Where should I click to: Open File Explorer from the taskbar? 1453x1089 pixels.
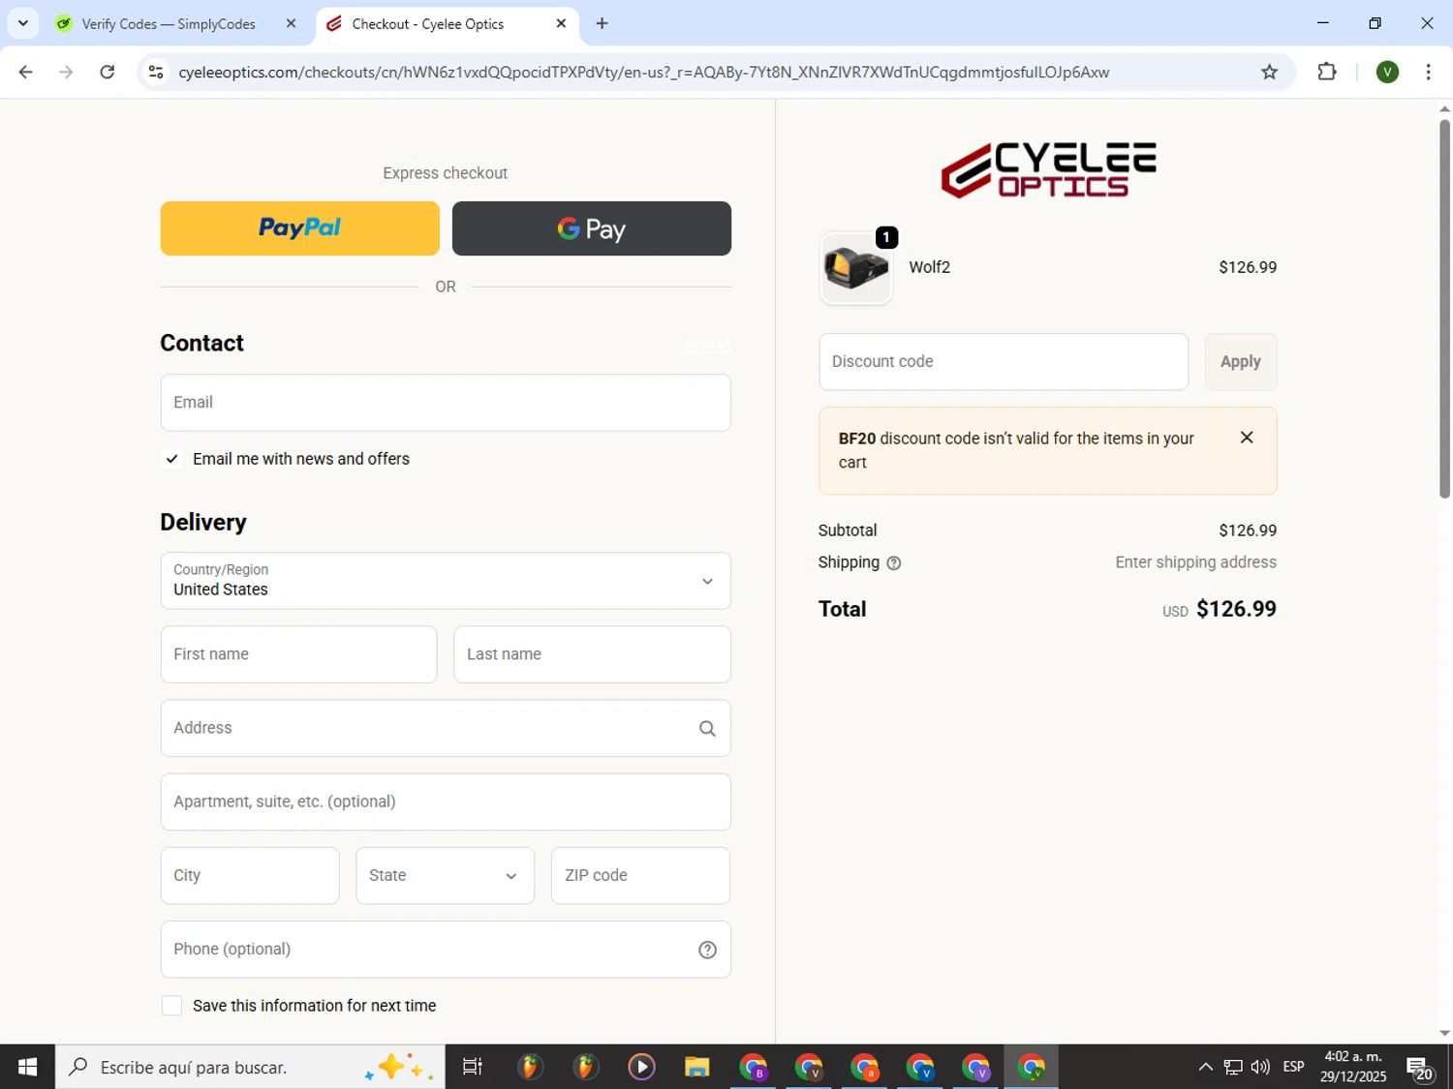[697, 1067]
